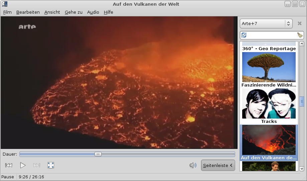This screenshot has width=307, height=181.
Task: Click the Totem application icon in title bar
Action: [5, 4]
